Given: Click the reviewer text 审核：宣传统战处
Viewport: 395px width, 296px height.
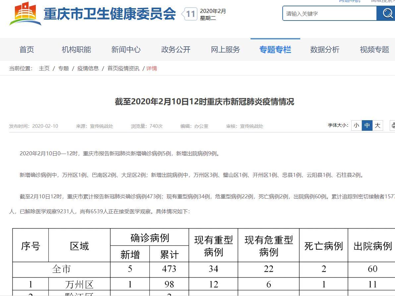Looking at the screenshot, I should (x=245, y=126).
